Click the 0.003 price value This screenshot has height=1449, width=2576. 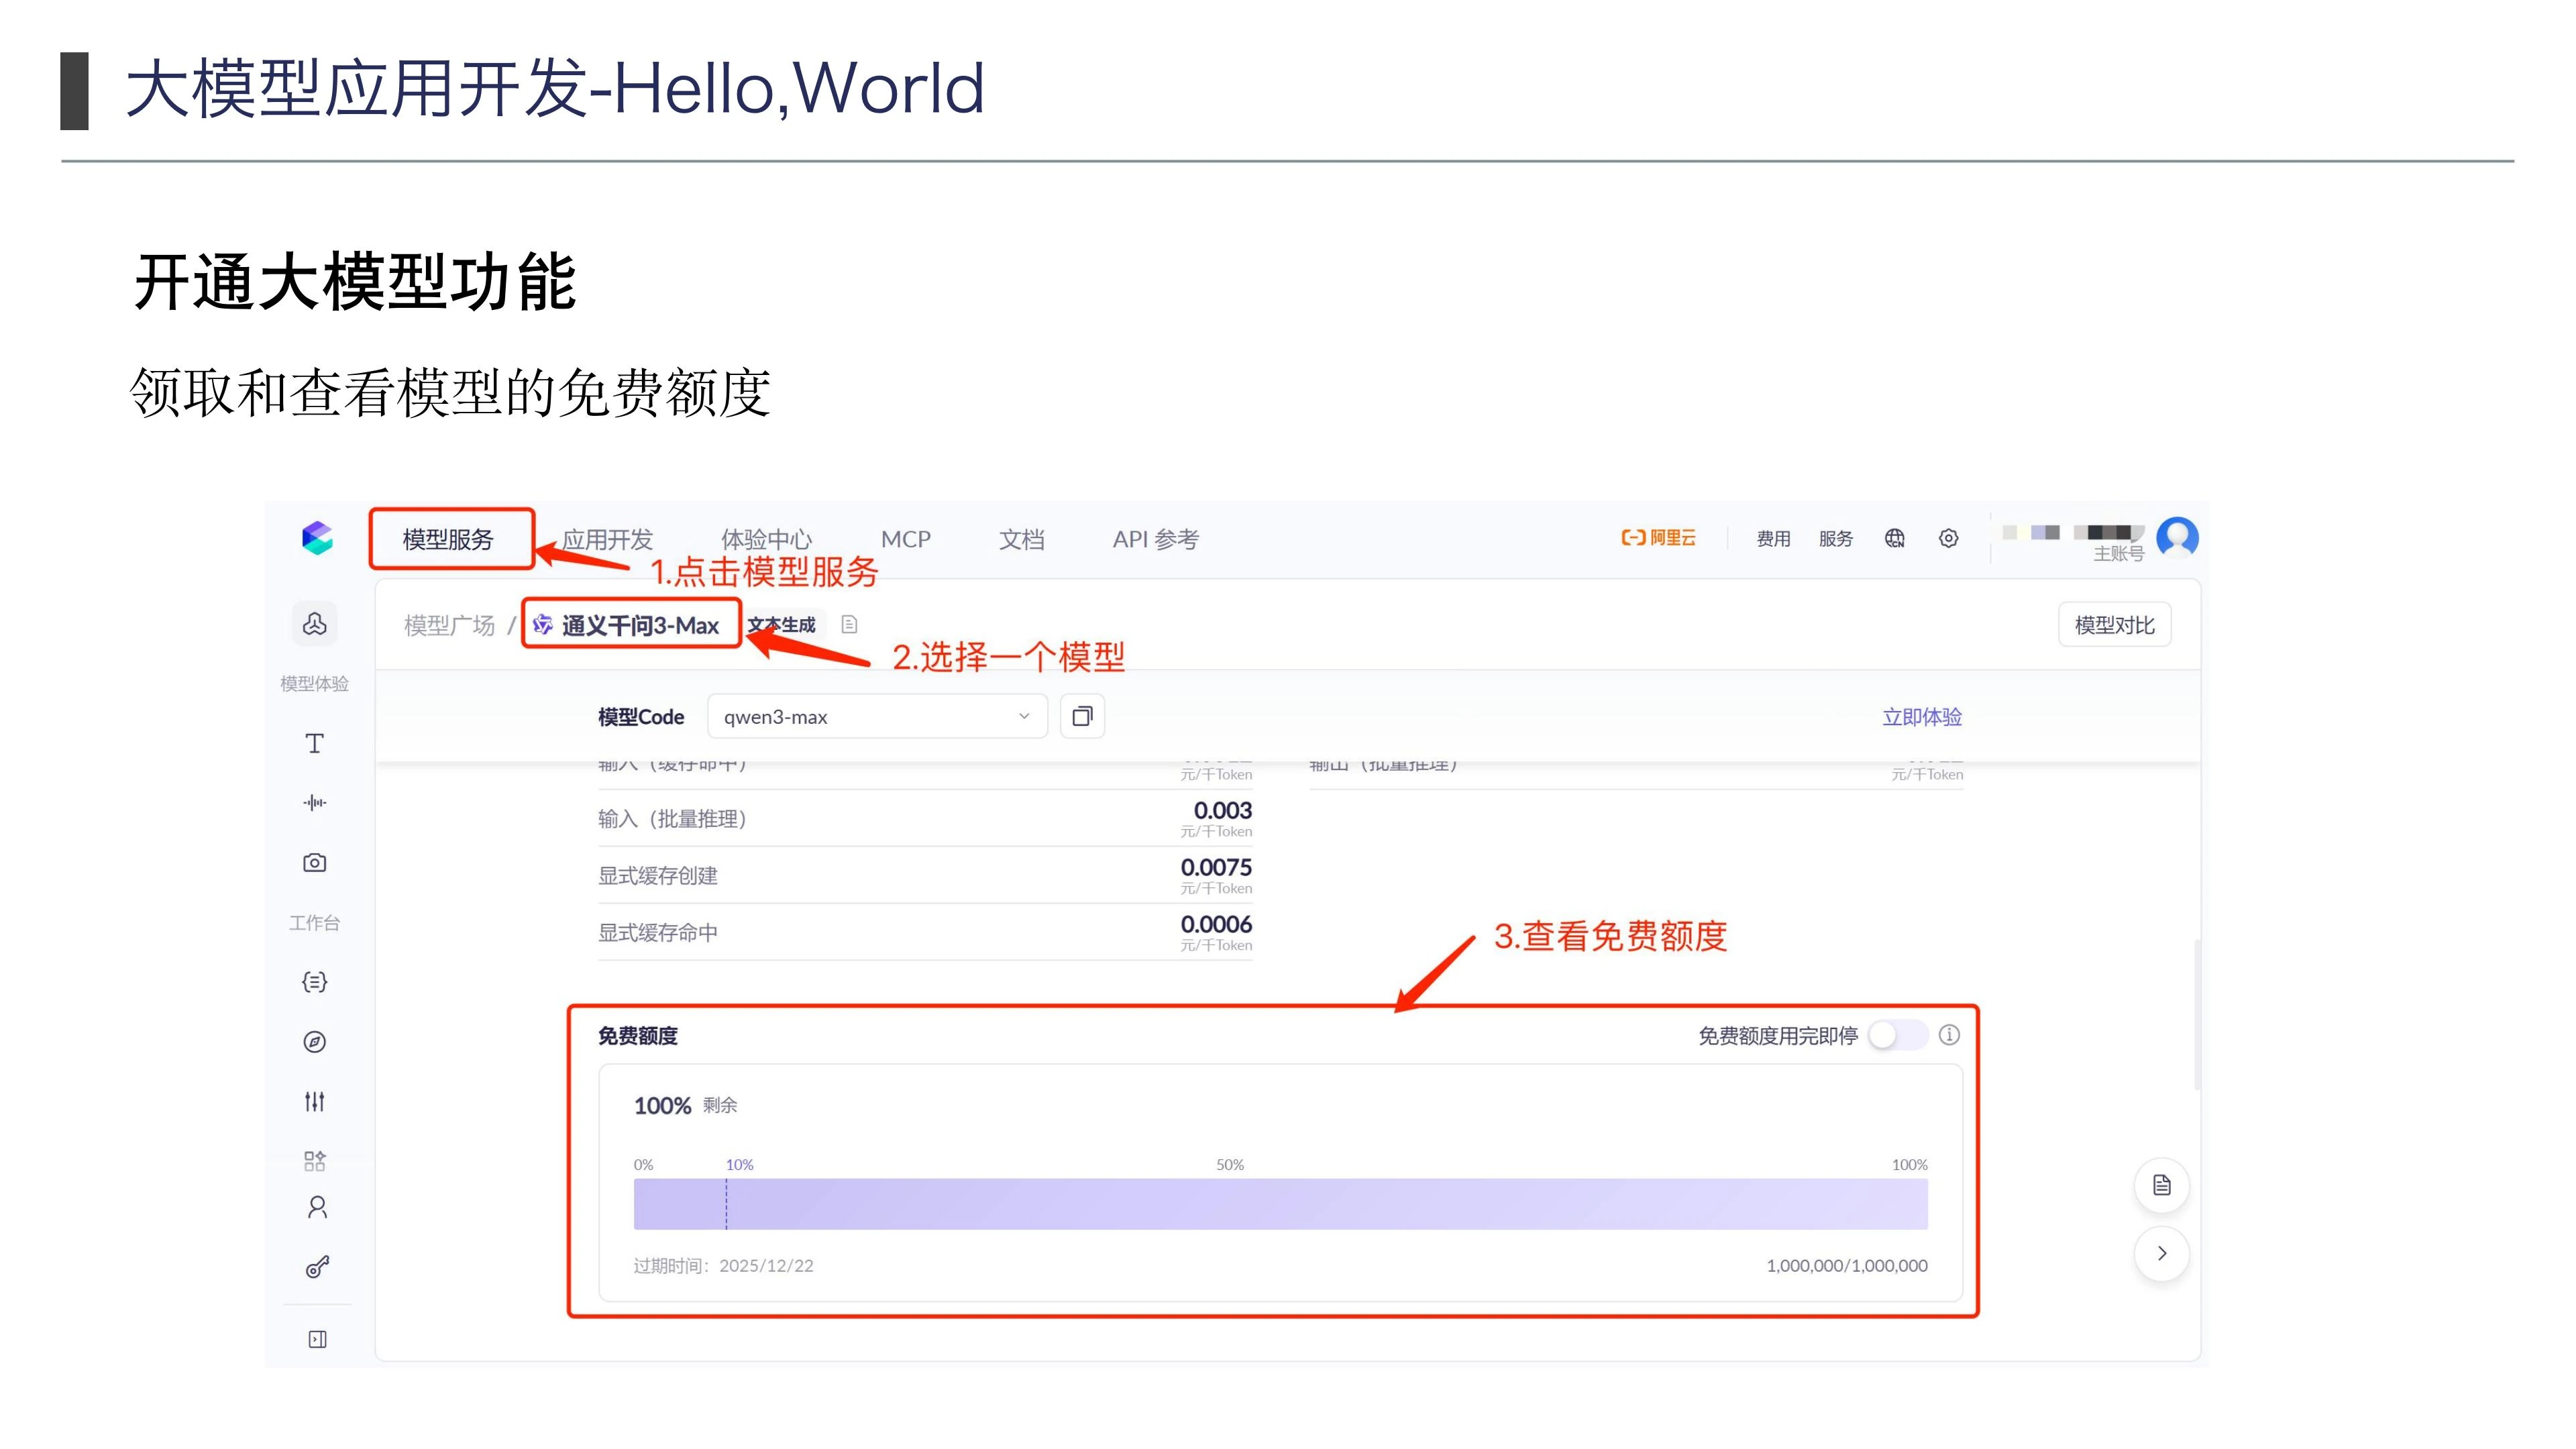1223,810
